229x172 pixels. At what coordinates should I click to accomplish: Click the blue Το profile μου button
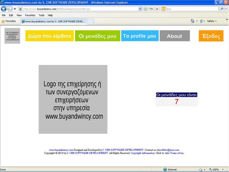(140, 36)
